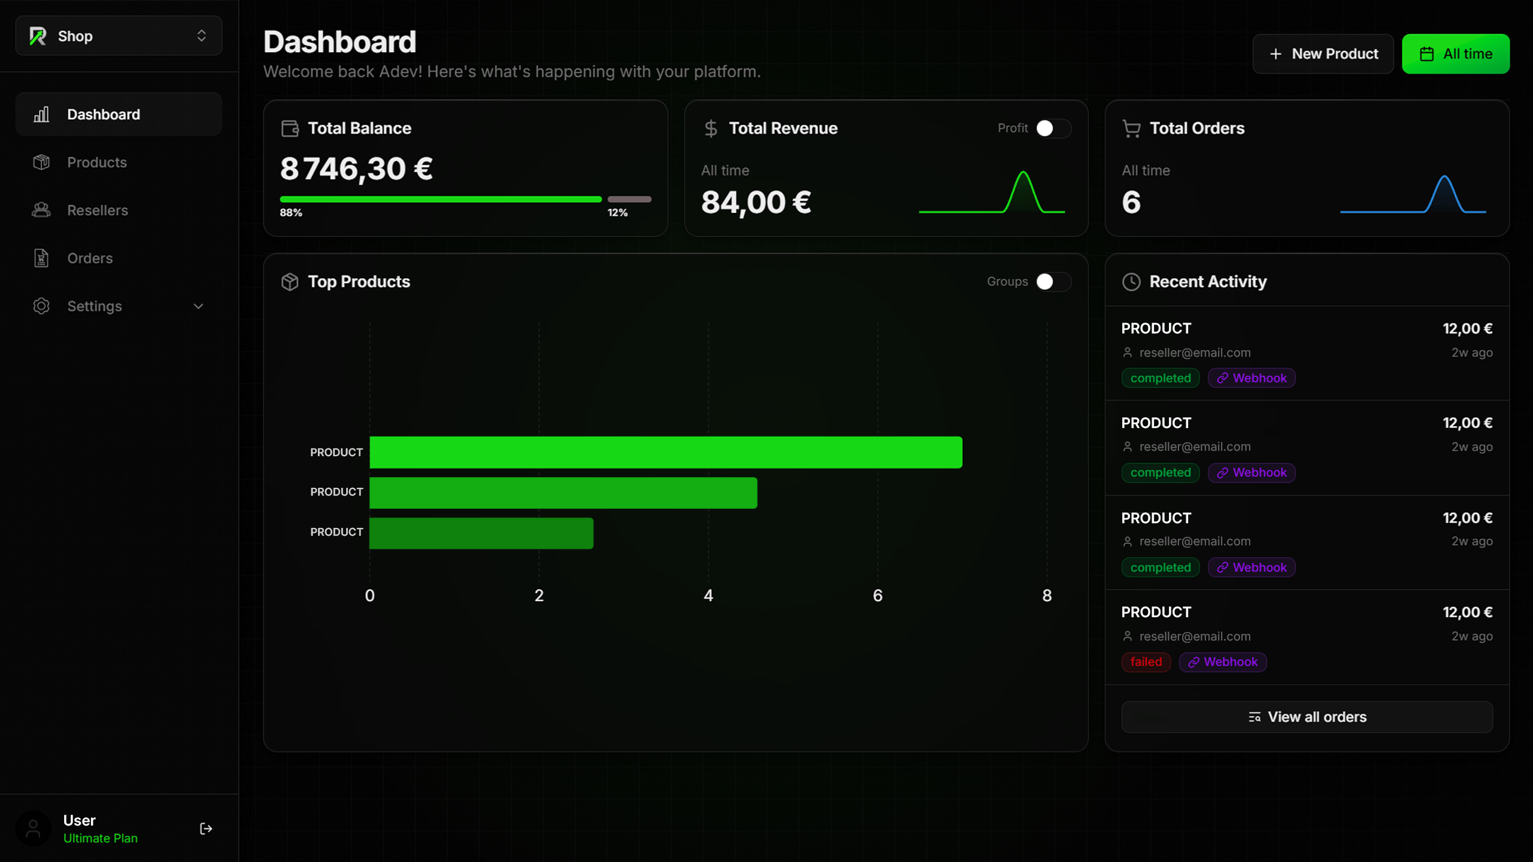Open the All time date range selector
Viewport: 1533px width, 862px height.
1456,53
